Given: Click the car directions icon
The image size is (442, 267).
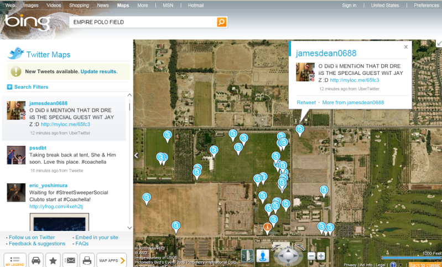Looking at the screenshot, I should click(x=36, y=260).
